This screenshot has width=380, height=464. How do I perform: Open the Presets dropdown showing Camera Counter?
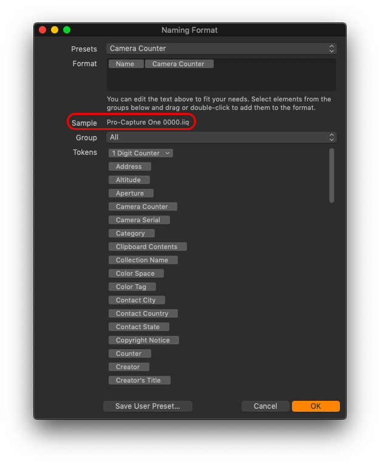(221, 49)
